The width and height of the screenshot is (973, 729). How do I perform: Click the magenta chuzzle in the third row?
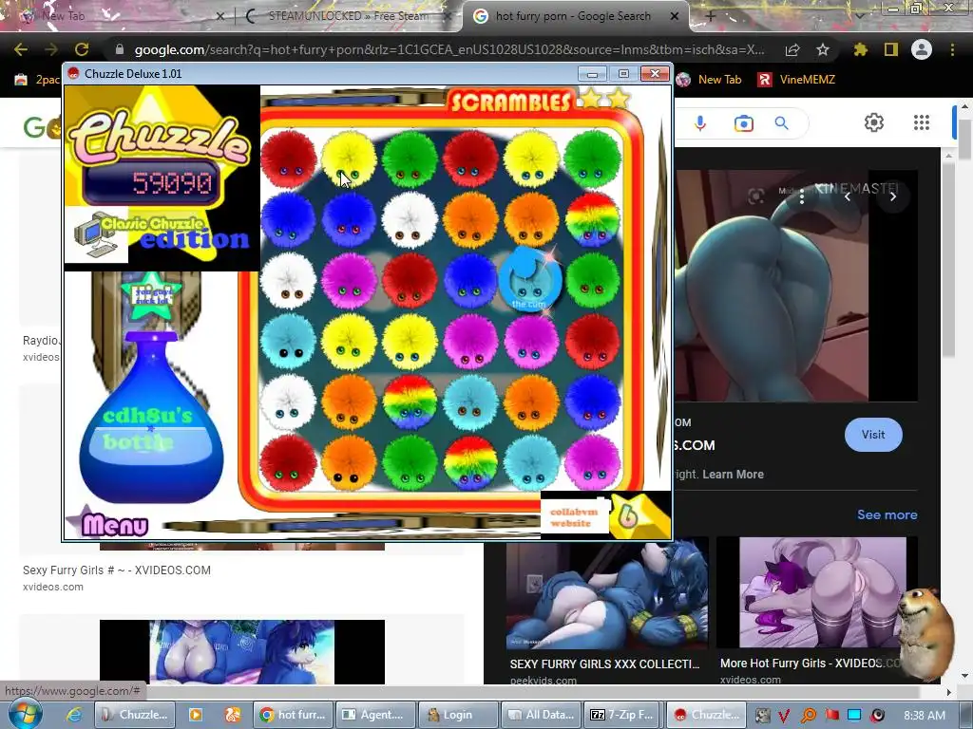coord(349,280)
